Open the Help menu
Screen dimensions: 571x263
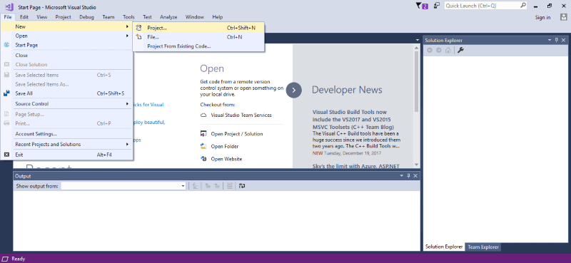218,17
